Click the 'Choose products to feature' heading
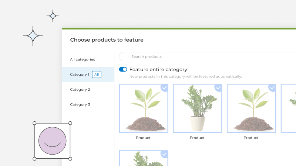296x166 pixels. [x=107, y=40]
